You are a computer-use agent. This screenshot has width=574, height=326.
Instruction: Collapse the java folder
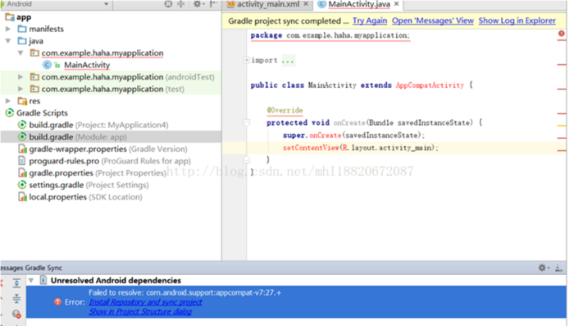point(8,41)
